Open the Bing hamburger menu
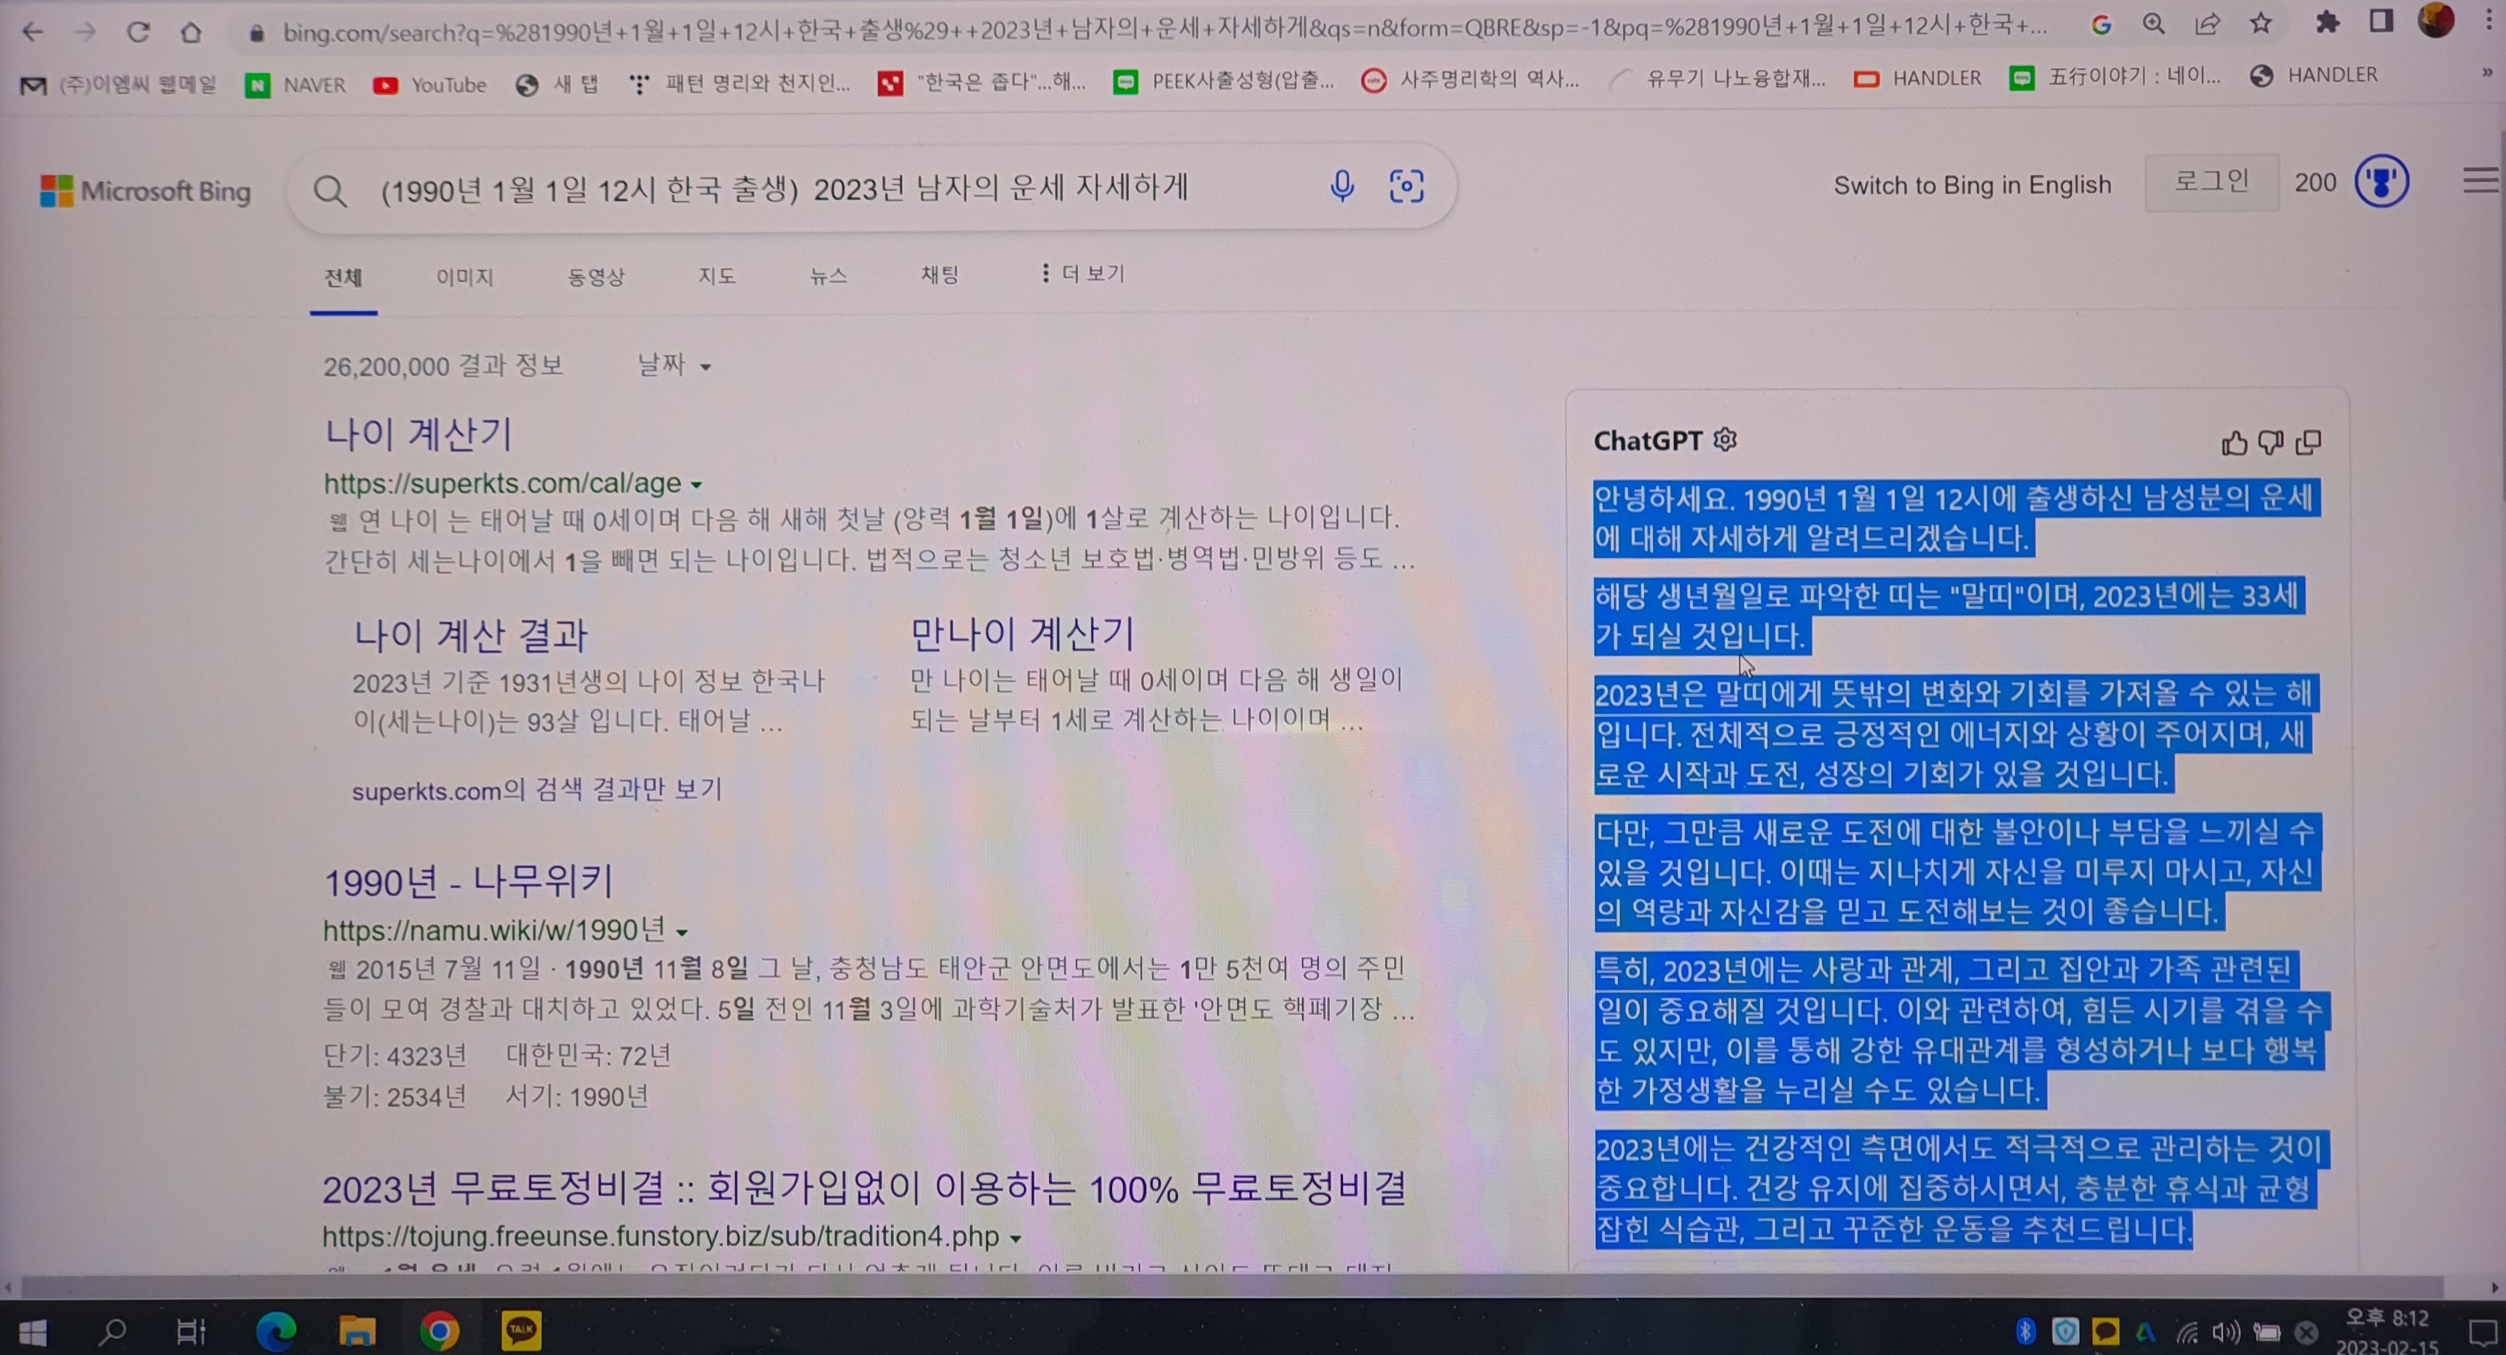Viewport: 2506px width, 1355px height. (x=2481, y=180)
